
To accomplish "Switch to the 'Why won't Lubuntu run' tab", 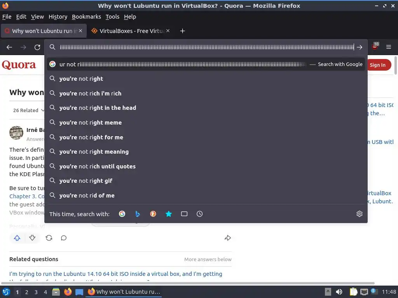I will [x=44, y=31].
